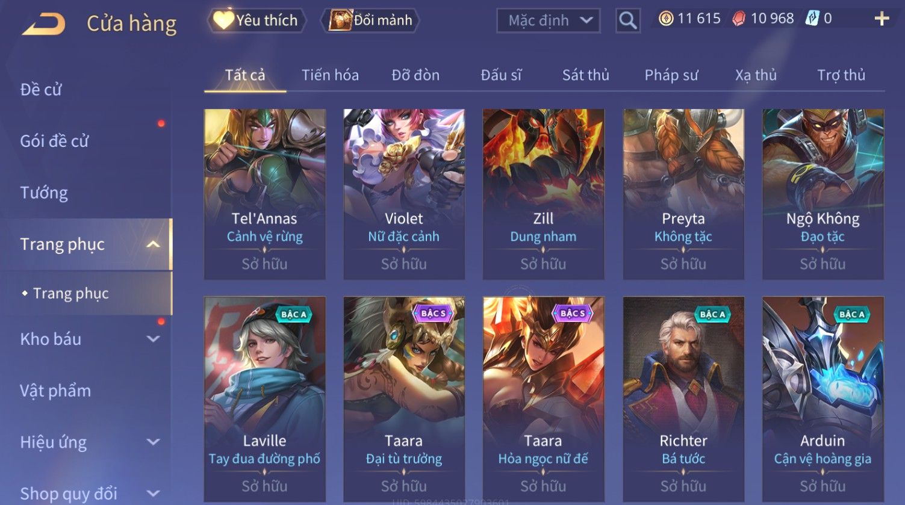Screen dimensions: 905x505
Task: Open the search magnifier icon
Action: (627, 20)
